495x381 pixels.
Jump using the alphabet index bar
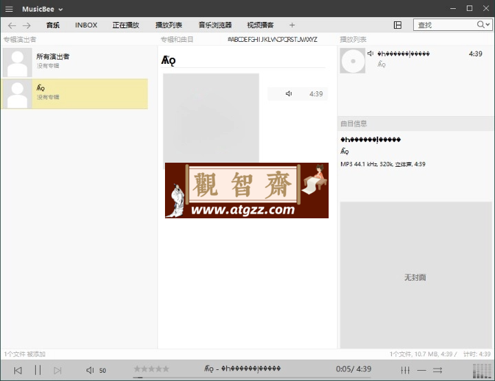[x=272, y=40]
